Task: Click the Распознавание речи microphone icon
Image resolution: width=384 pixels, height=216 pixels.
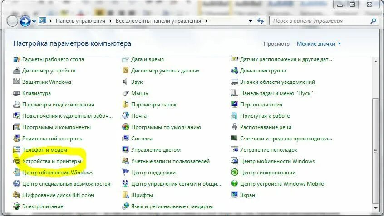Action: click(x=234, y=127)
